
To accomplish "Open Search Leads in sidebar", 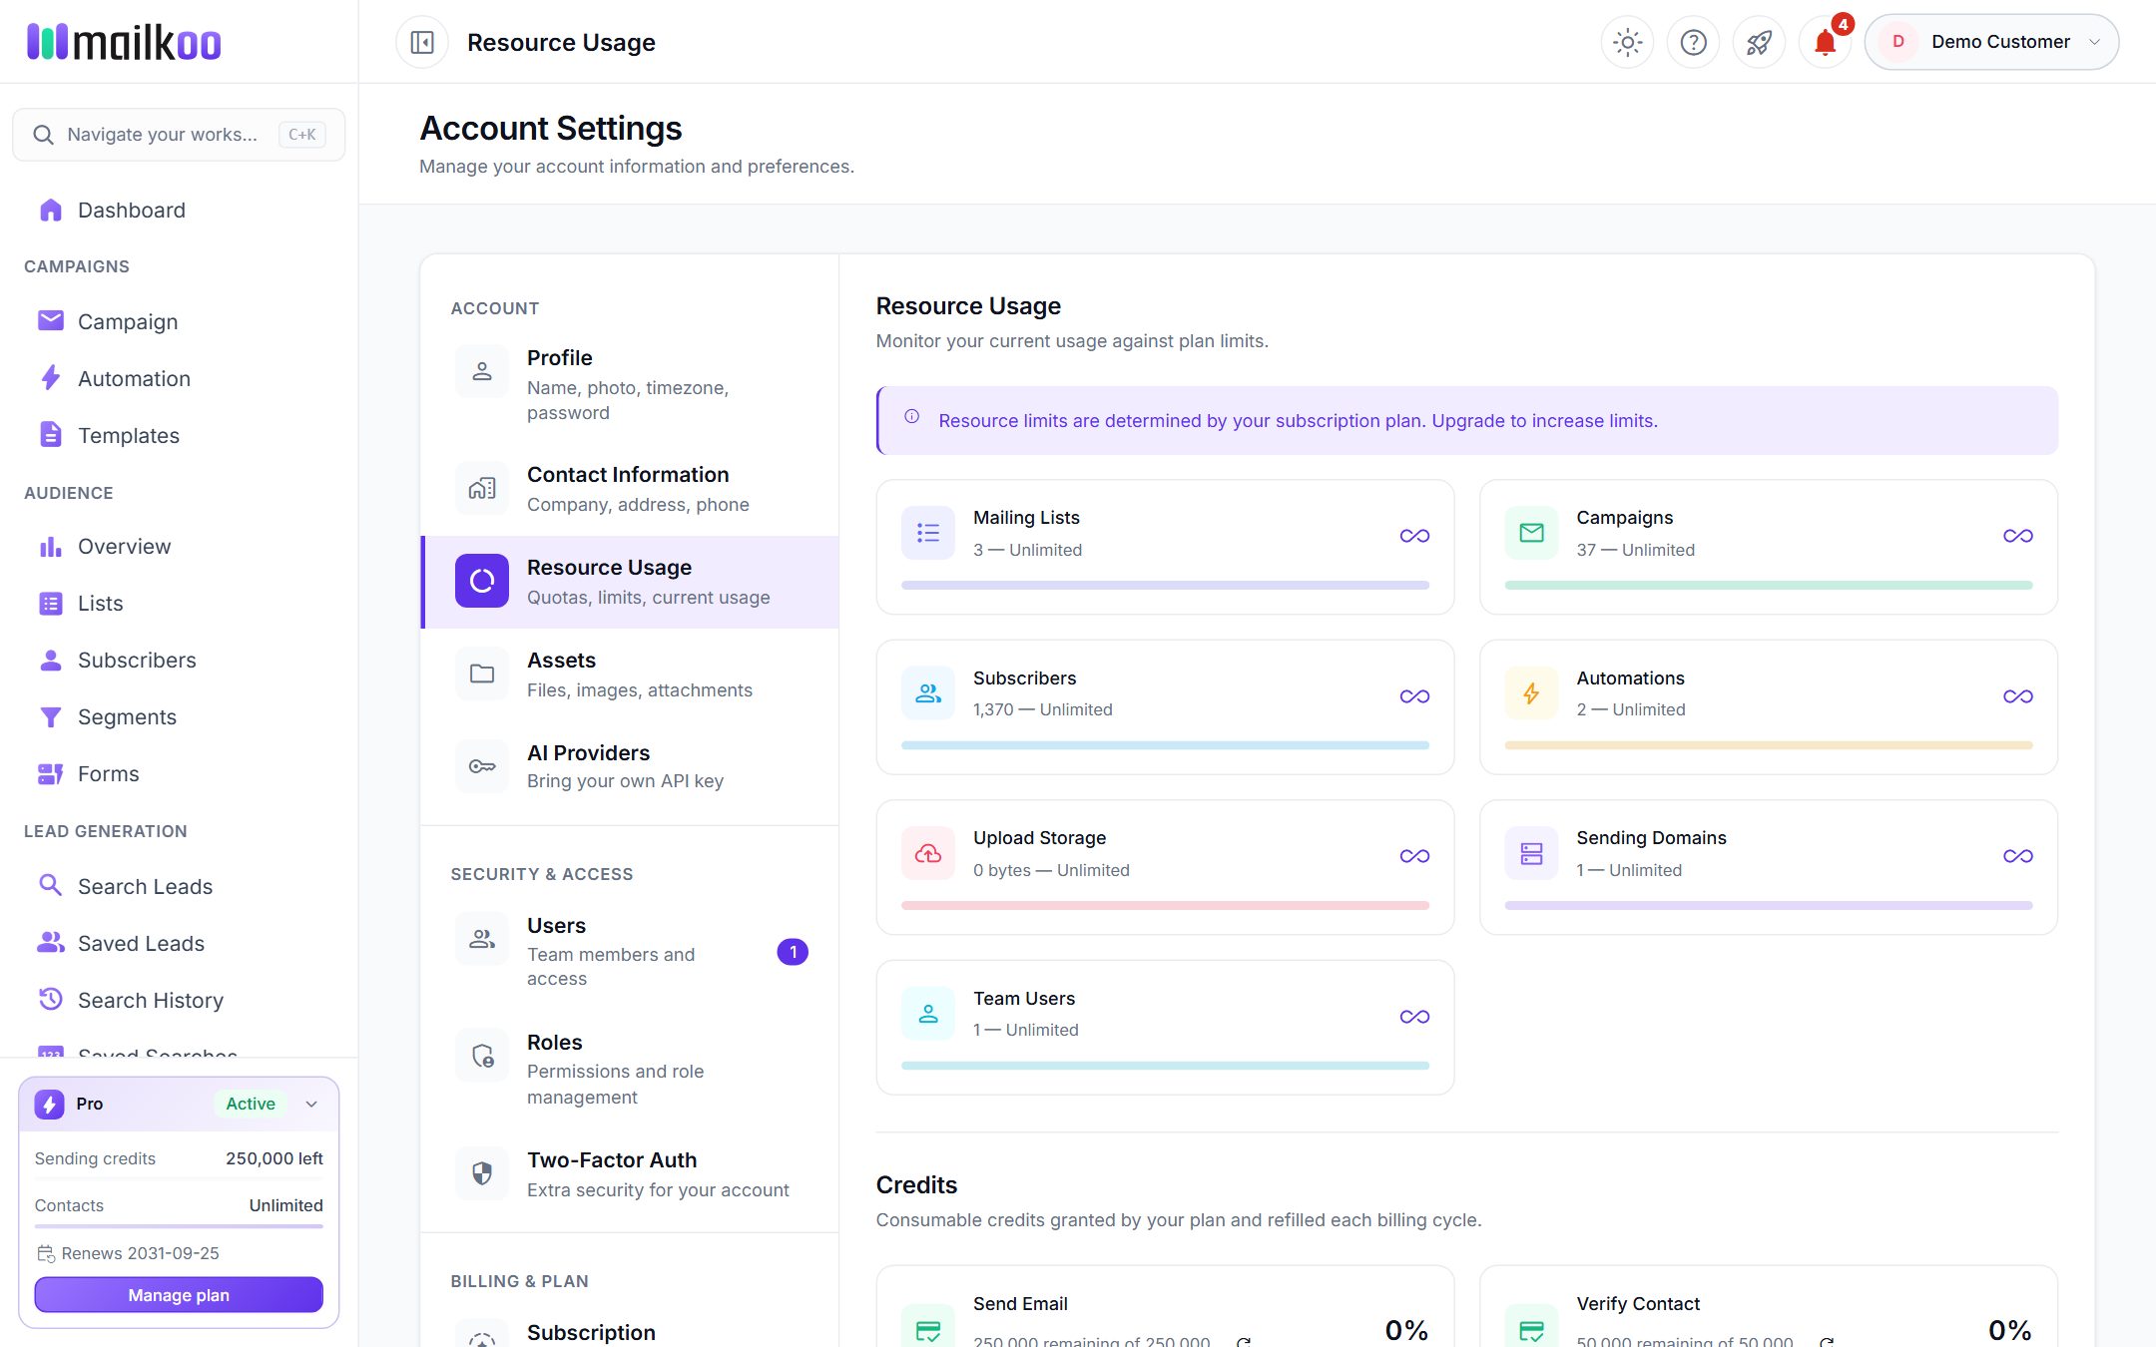I will [179, 886].
